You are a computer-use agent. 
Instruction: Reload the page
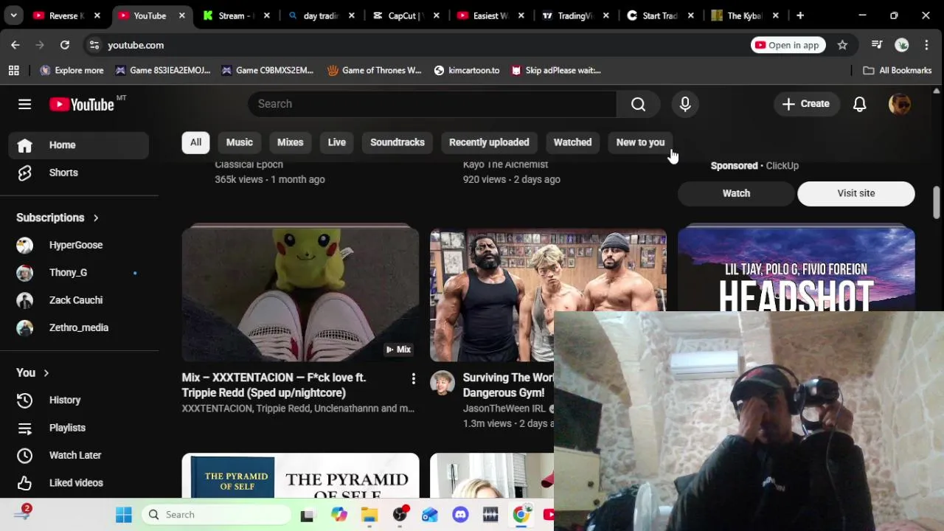pos(65,45)
